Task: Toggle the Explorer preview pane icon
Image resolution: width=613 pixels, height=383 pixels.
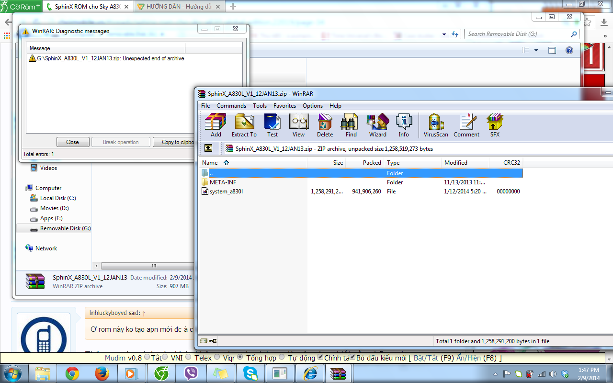Action: coord(552,50)
